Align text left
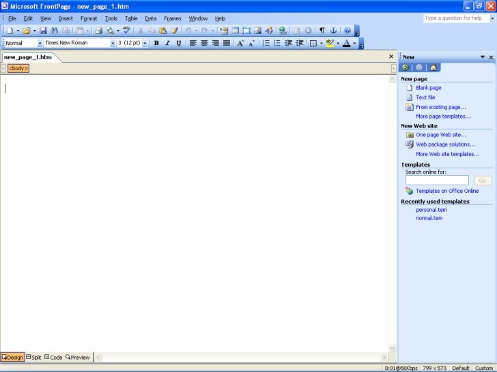 pyautogui.click(x=193, y=44)
